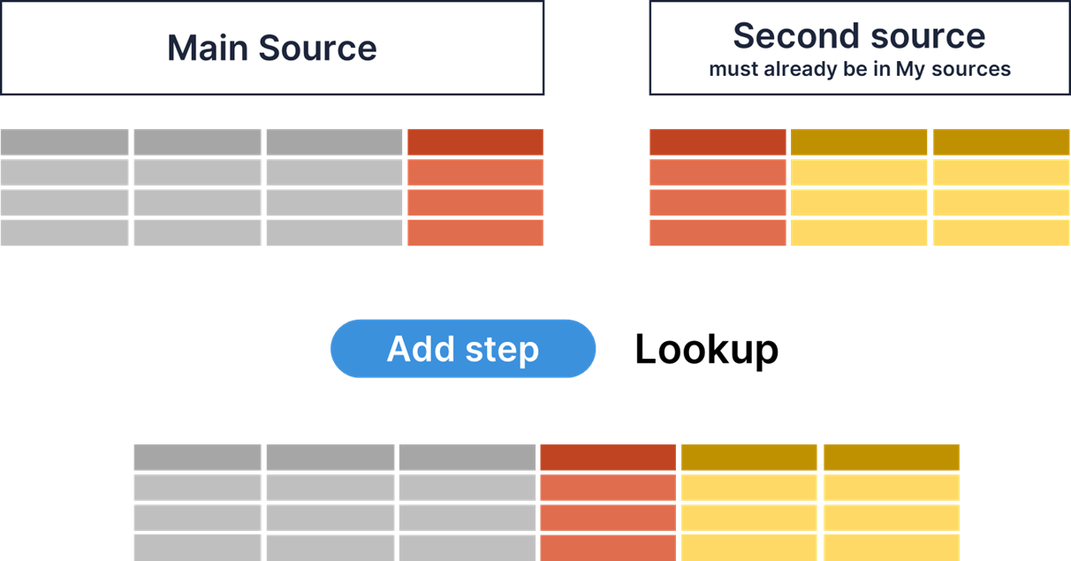Click the bottom orange cell of Second source table

pos(718,232)
